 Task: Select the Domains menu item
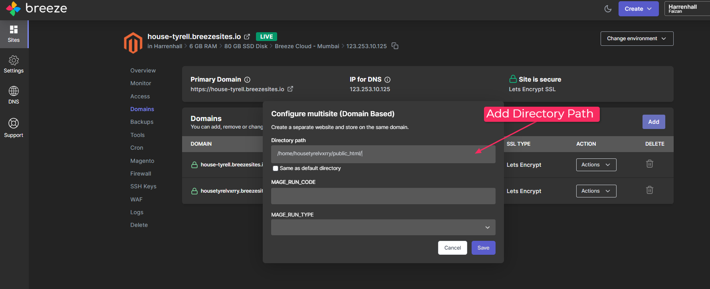point(142,109)
